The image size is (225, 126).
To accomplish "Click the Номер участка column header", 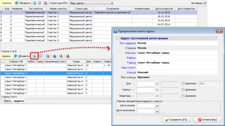I will [x=58, y=9].
